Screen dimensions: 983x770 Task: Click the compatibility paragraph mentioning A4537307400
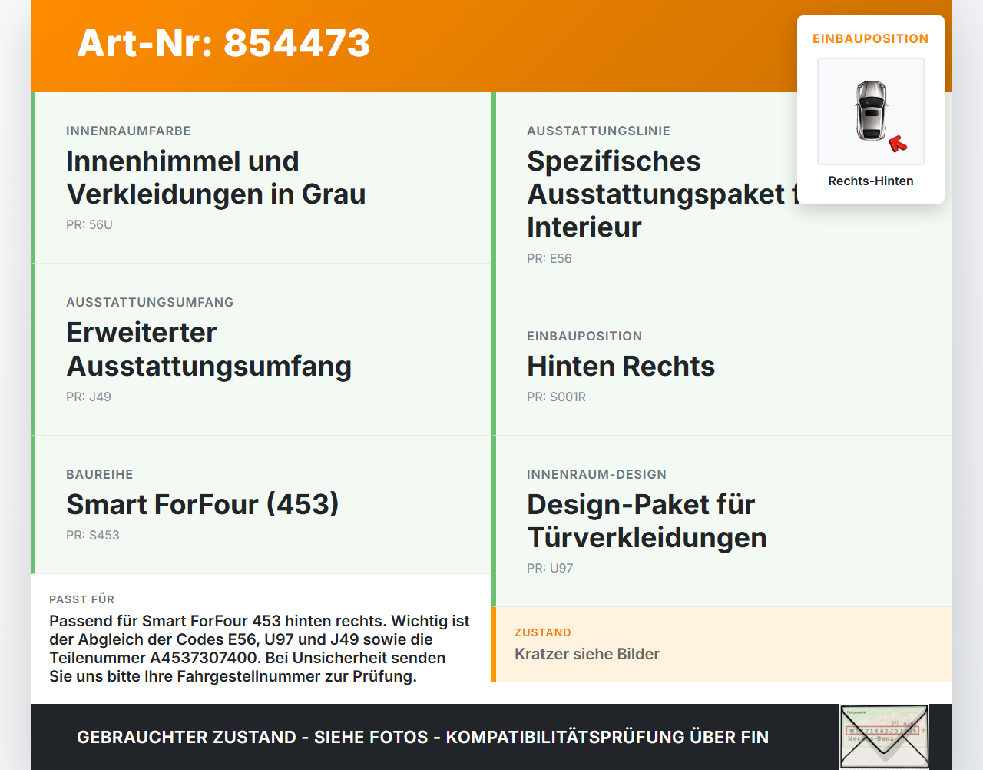tap(260, 649)
